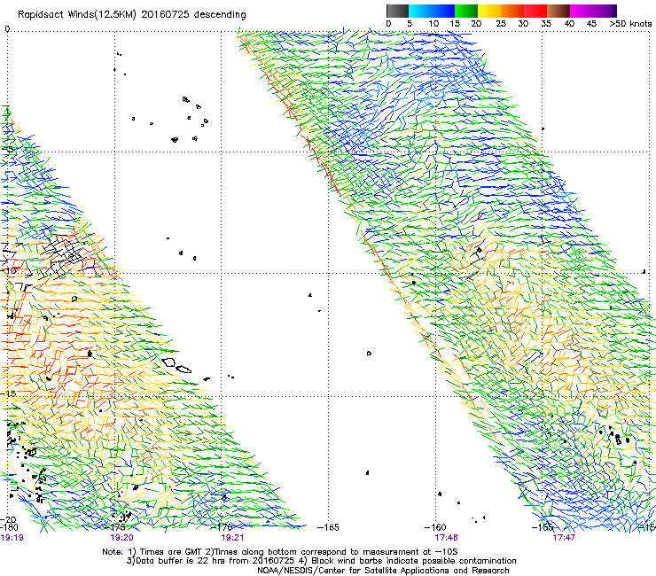Click the legend label '10' under color bar
Viewport: 656px width, 576px height.
point(433,24)
